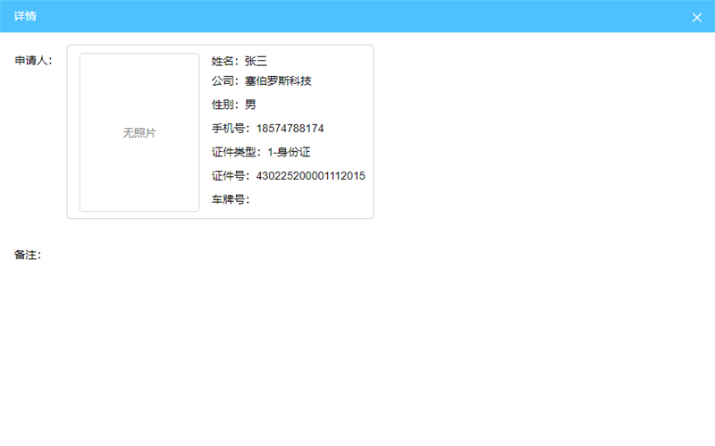This screenshot has height=446, width=715.
Task: Click the 详情 dialog title
Action: [x=25, y=16]
